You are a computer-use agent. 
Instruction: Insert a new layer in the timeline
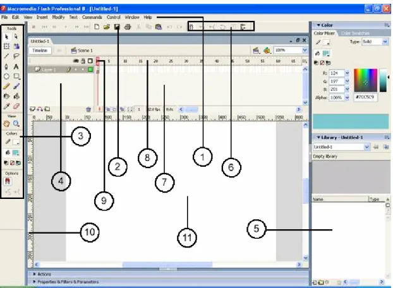coord(32,109)
